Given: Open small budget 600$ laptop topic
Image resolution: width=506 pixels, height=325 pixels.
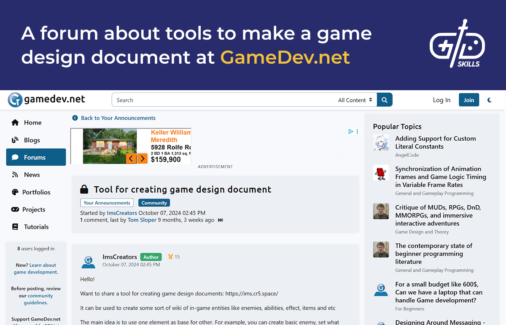Looking at the screenshot, I should pos(439,292).
